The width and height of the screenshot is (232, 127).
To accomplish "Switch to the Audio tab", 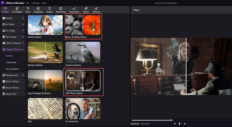I will coord(50,10).
